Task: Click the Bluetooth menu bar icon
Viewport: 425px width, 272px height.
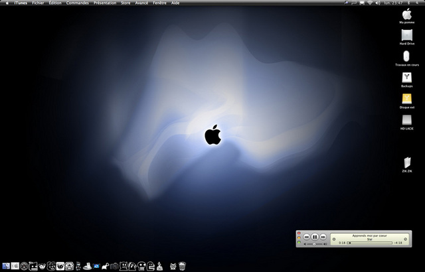Action: (409, 3)
